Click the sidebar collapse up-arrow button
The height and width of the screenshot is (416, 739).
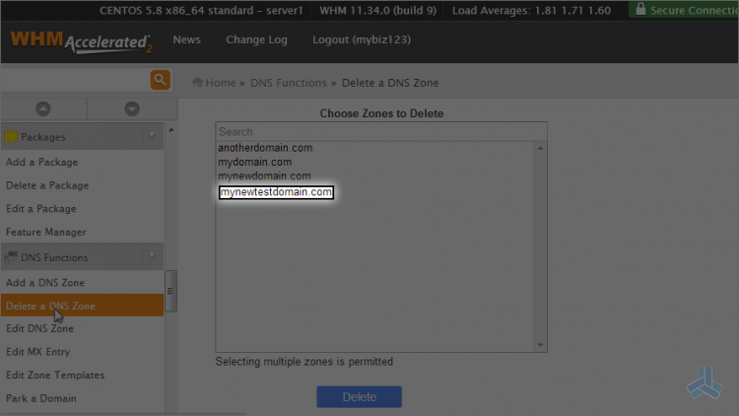[43, 109]
